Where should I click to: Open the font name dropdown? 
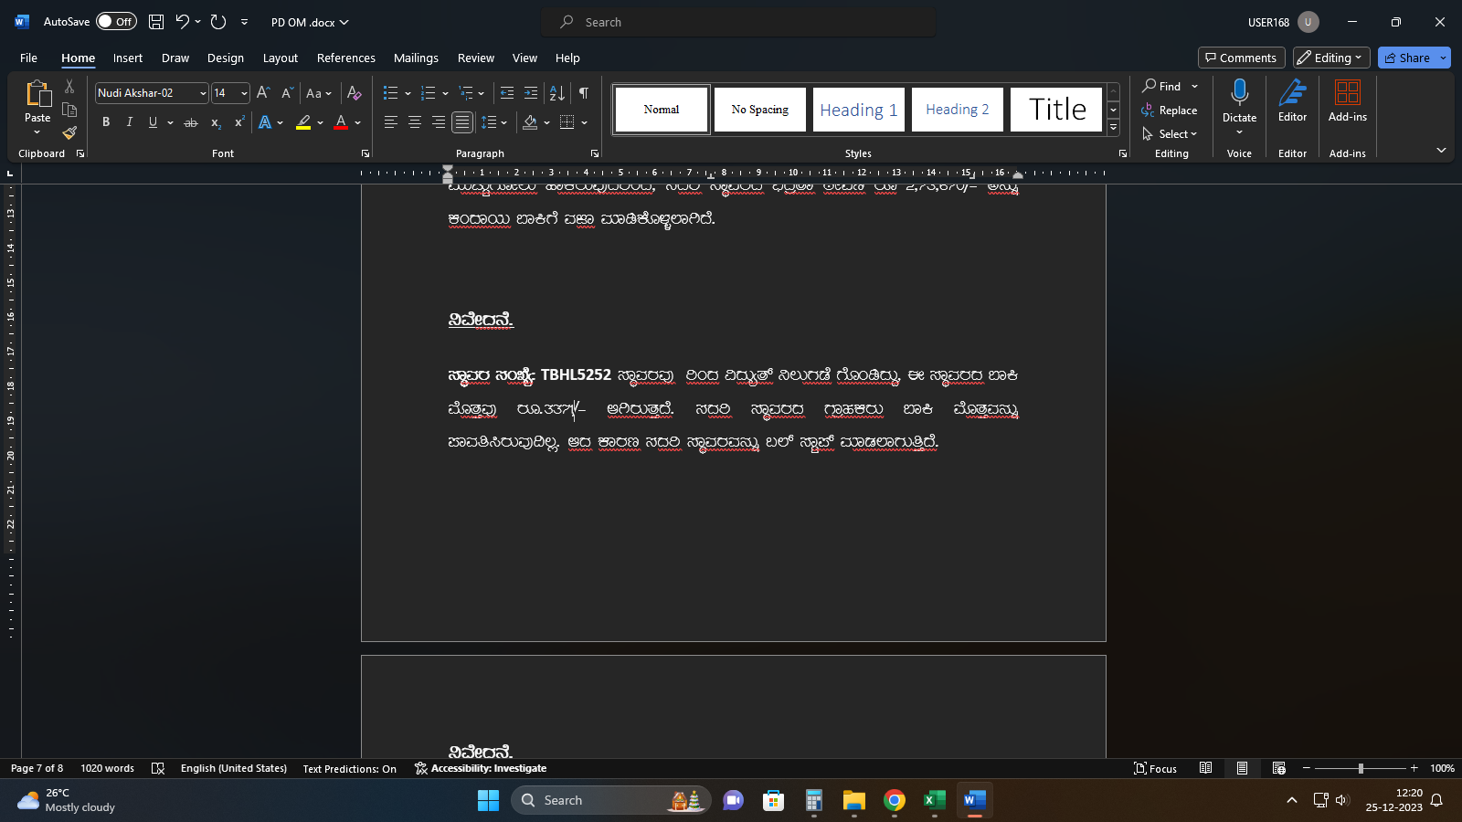[203, 93]
